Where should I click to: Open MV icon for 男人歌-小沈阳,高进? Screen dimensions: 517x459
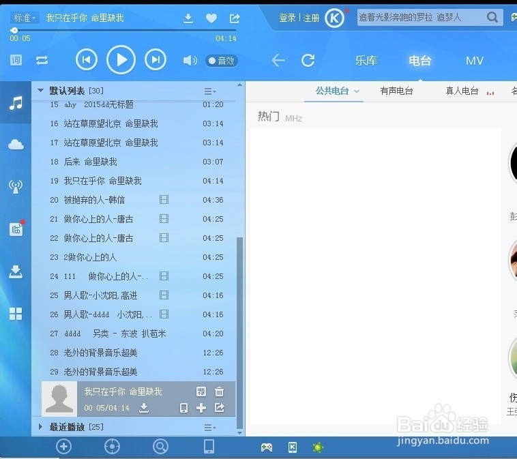pos(164,295)
